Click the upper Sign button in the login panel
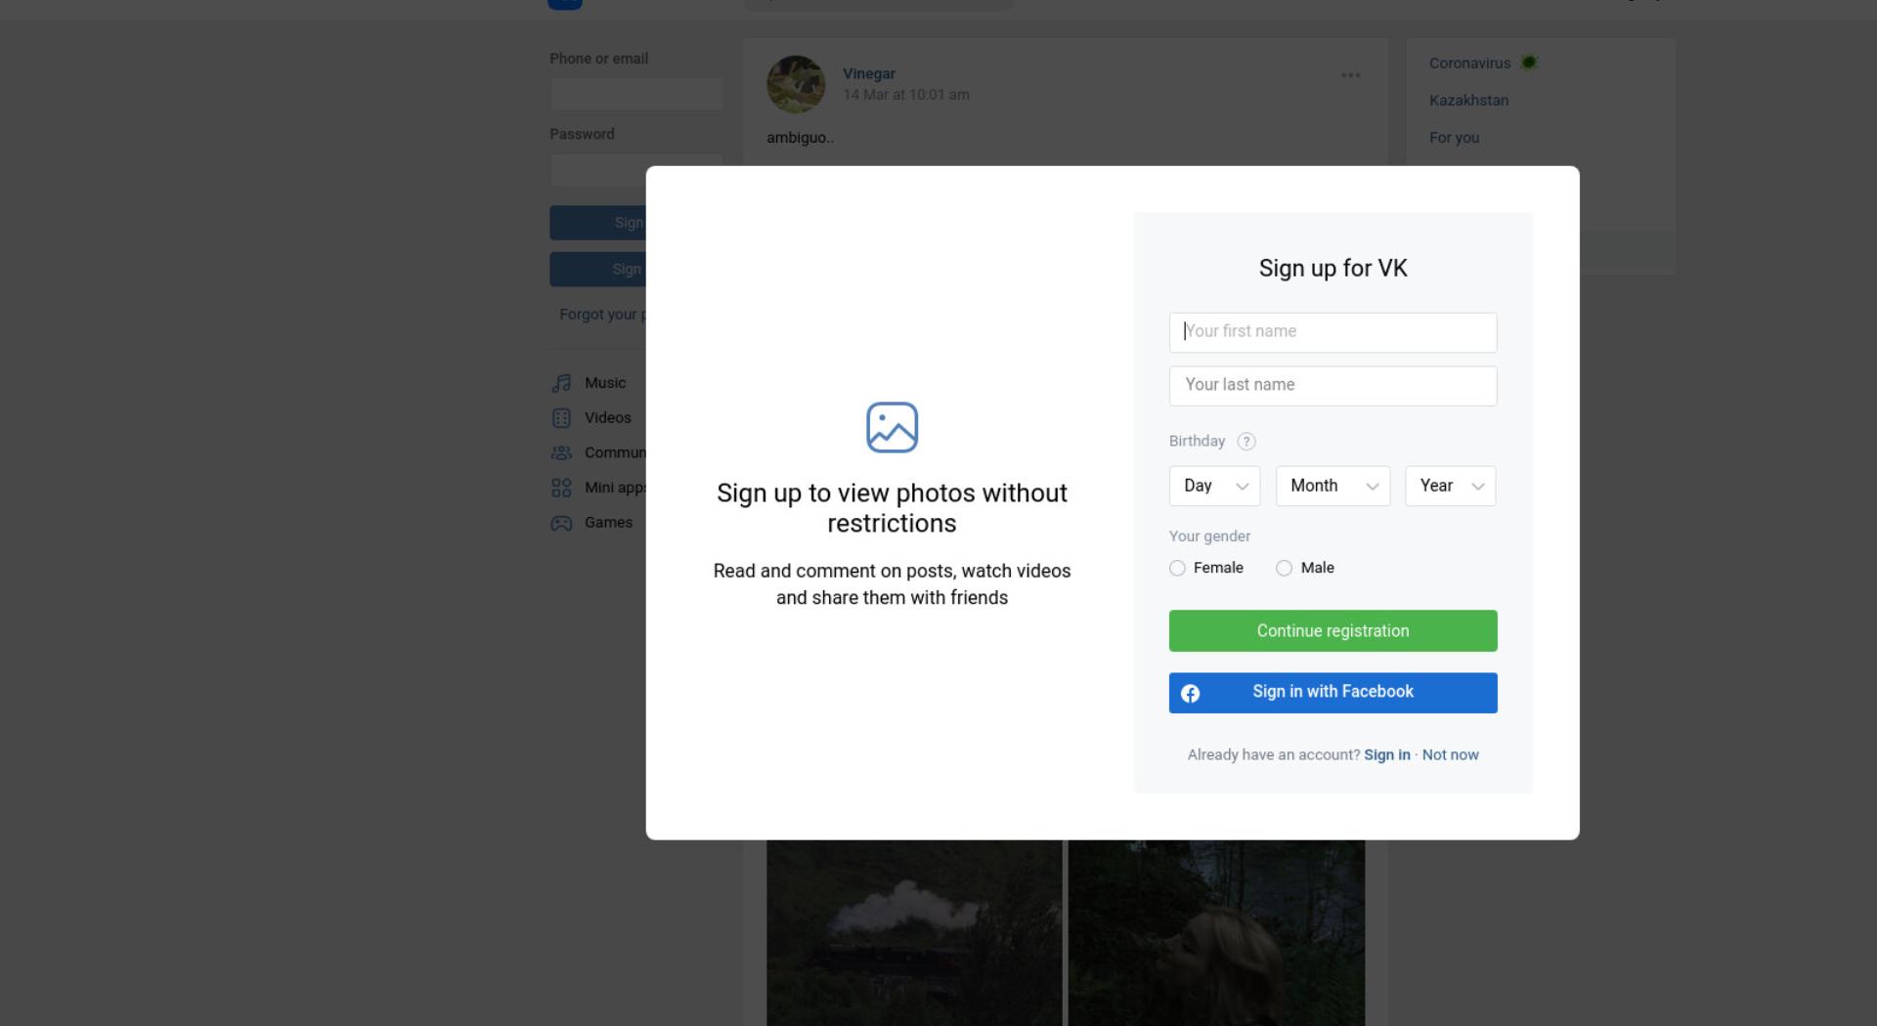The height and width of the screenshot is (1026, 1877). coord(597,223)
